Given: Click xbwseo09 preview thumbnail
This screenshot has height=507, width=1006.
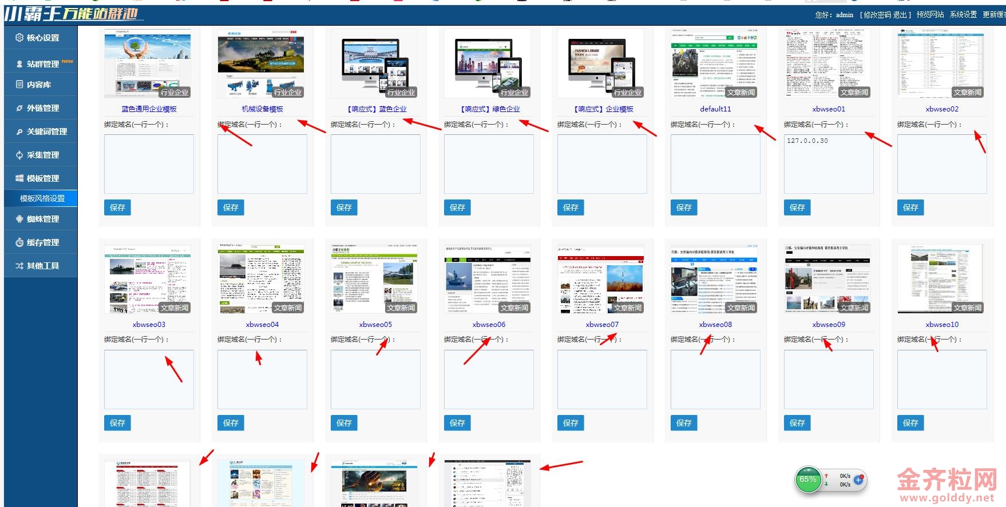Looking at the screenshot, I should (829, 279).
